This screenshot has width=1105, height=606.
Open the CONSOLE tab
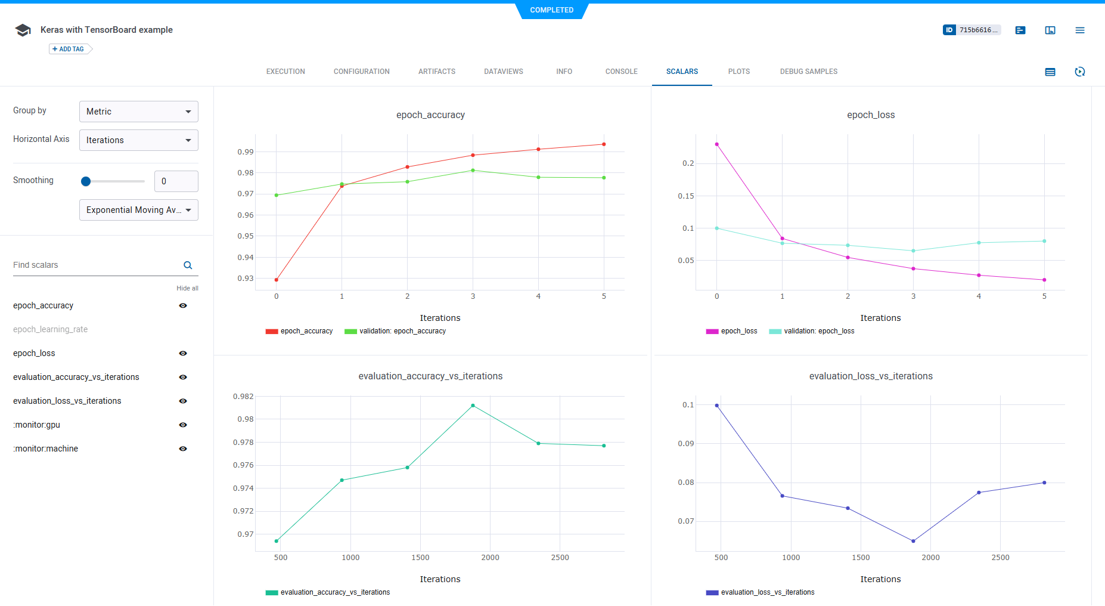[x=621, y=72]
